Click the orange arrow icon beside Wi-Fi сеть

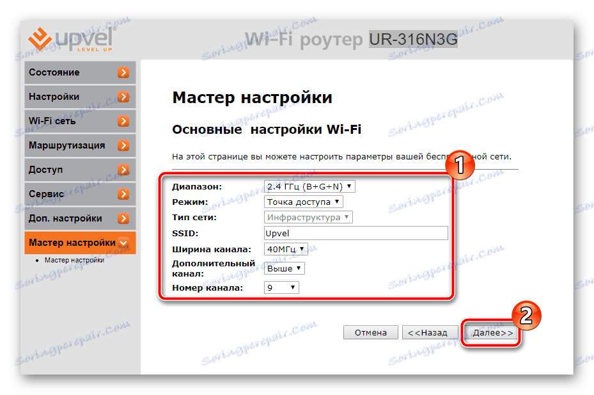pyautogui.click(x=123, y=121)
